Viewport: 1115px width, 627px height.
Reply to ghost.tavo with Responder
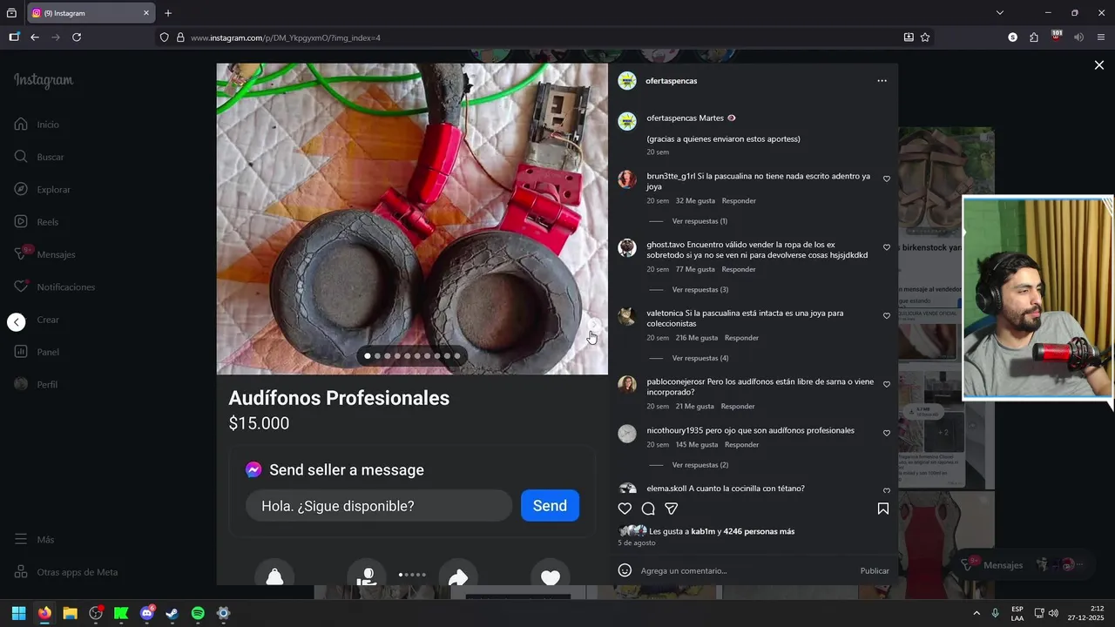point(739,269)
